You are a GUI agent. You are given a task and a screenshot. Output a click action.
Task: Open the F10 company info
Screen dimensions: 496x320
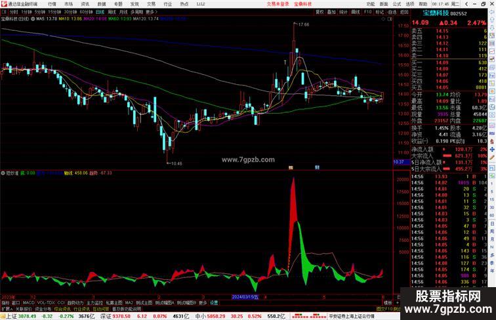[x=367, y=12]
